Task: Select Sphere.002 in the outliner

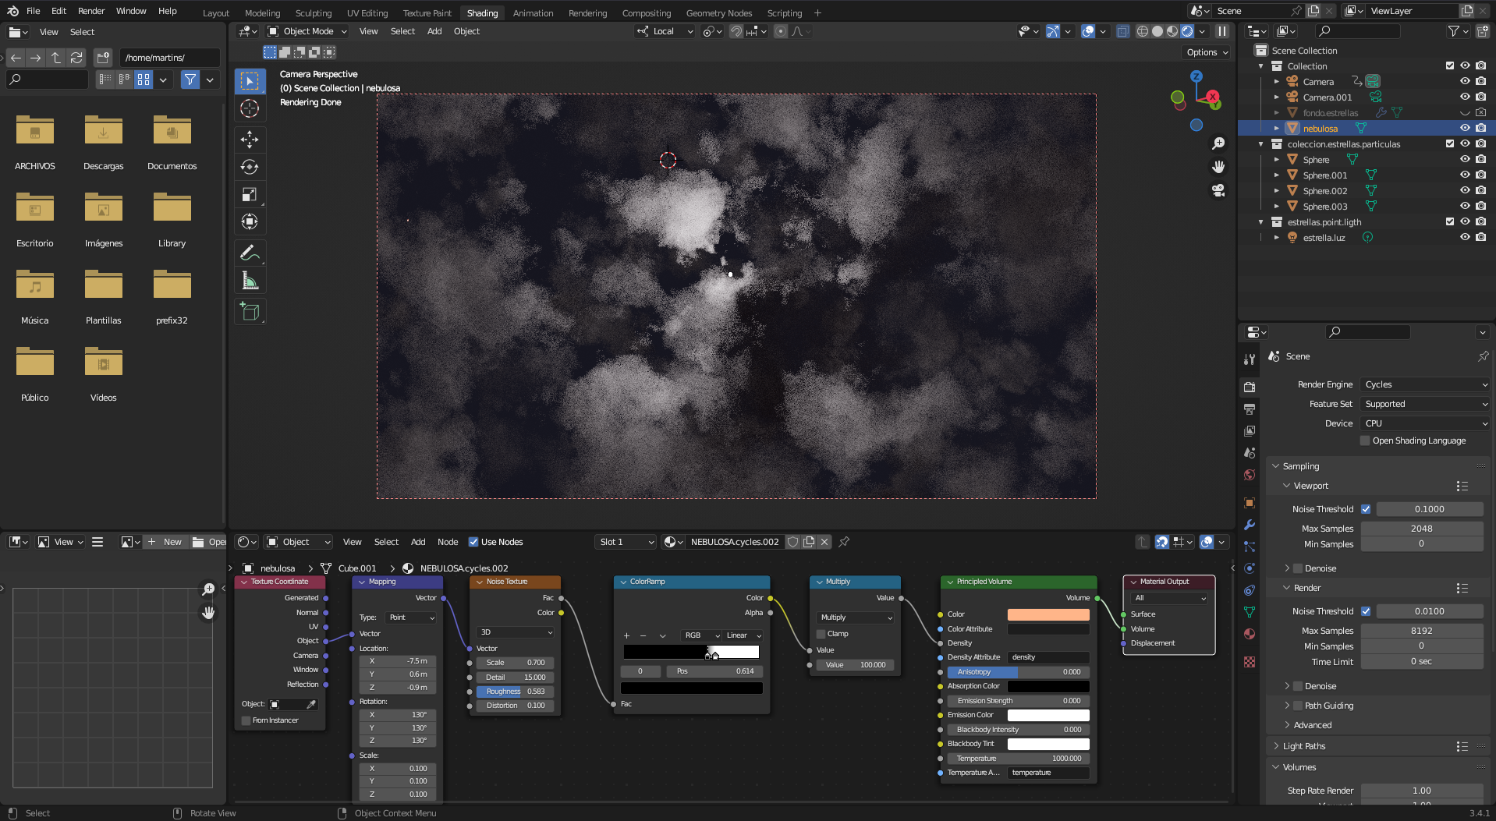Action: (1324, 191)
